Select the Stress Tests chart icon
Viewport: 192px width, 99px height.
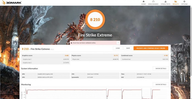pos(165,2)
